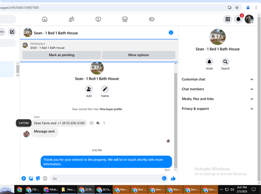Toggle conversation information blue info icon

tap(171, 33)
